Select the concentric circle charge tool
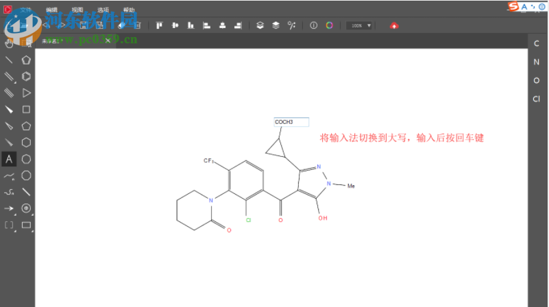Image resolution: width=549 pixels, height=307 pixels. click(x=26, y=208)
